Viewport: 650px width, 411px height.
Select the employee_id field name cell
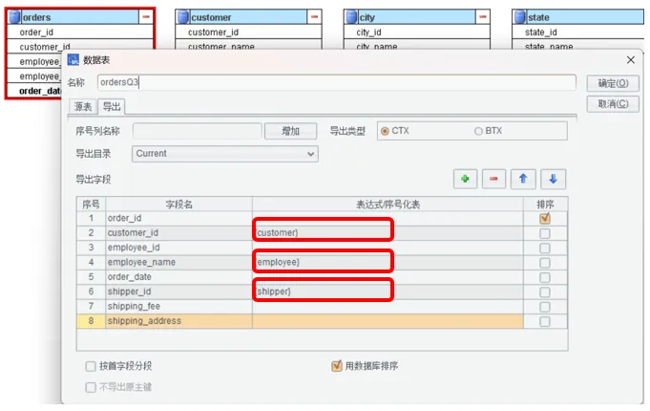[178, 248]
